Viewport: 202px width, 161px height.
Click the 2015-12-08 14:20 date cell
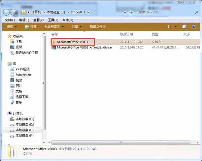(x=132, y=47)
